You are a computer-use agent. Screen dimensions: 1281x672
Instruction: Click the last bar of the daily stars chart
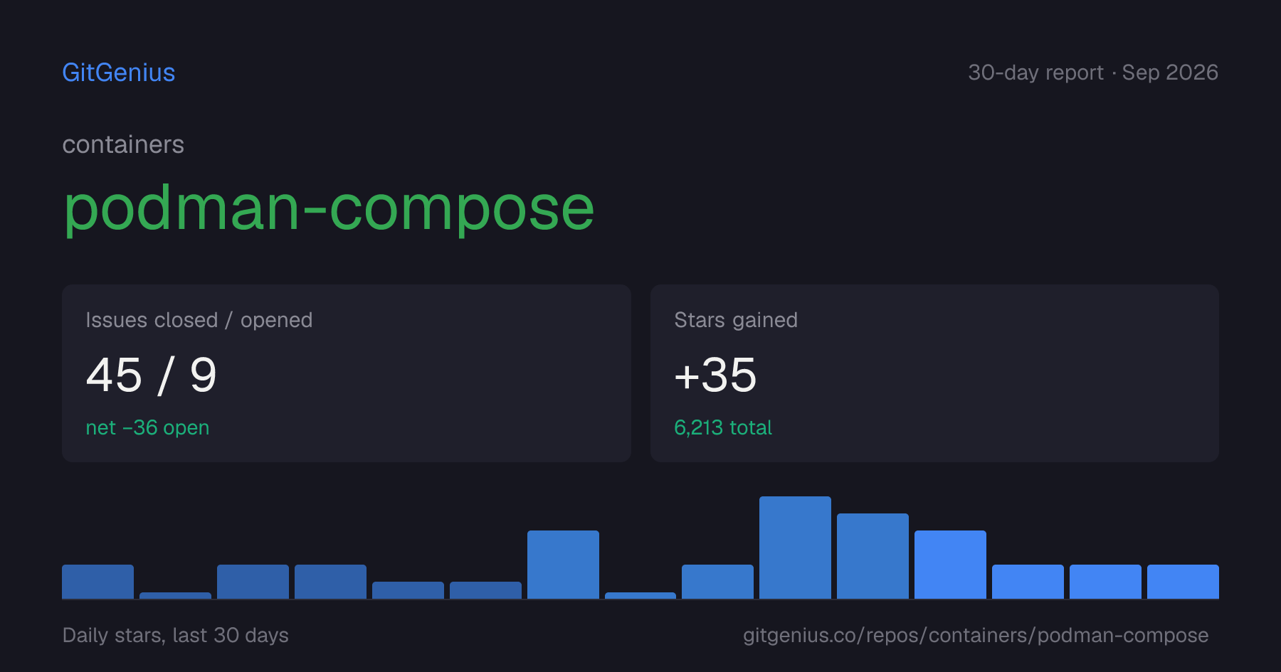click(x=1183, y=582)
